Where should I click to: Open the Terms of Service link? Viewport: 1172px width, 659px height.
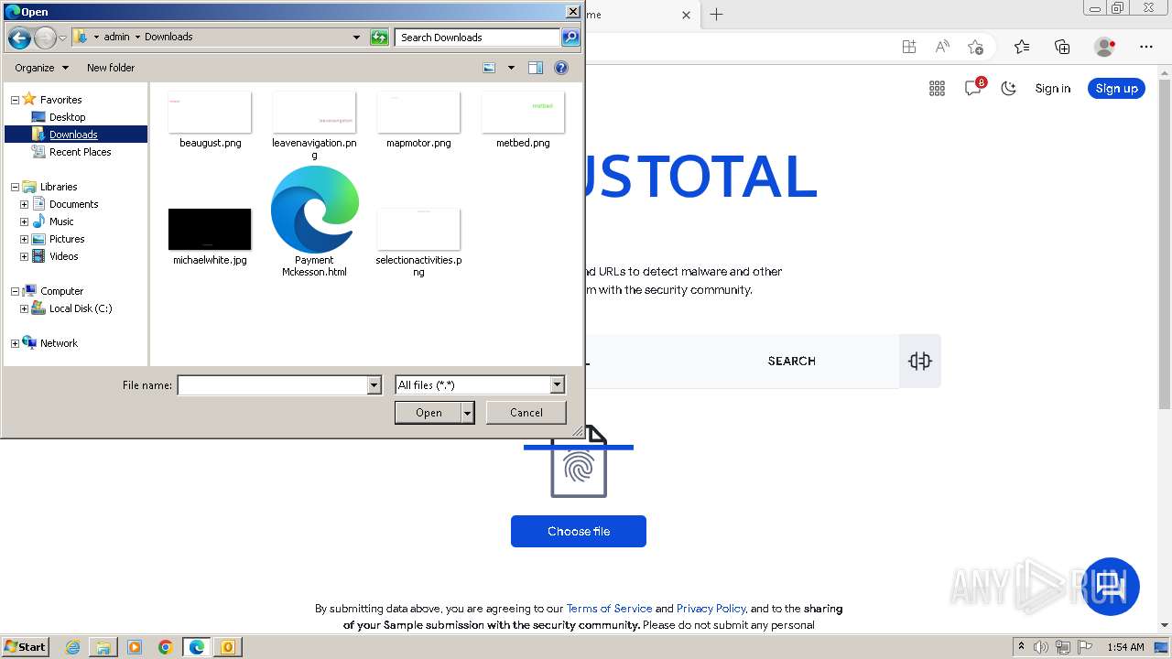tap(609, 609)
